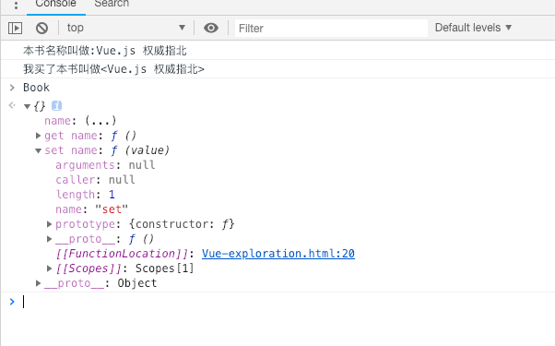
Task: Open Vue-exploration.html:20 source link
Action: 278,254
